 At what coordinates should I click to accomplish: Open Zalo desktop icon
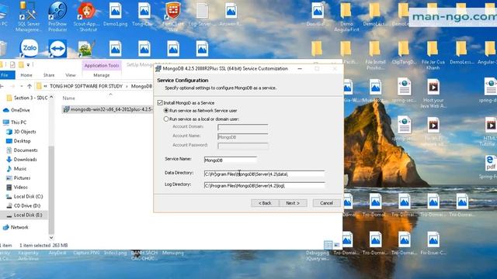(29, 48)
